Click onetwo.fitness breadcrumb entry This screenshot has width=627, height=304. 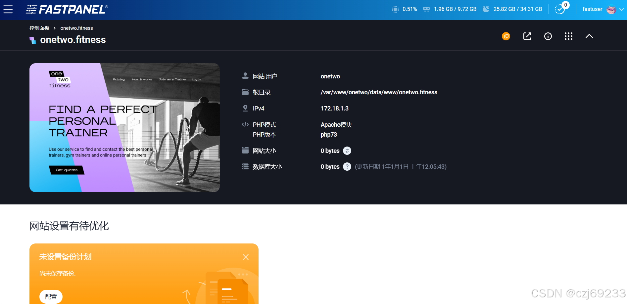click(76, 28)
